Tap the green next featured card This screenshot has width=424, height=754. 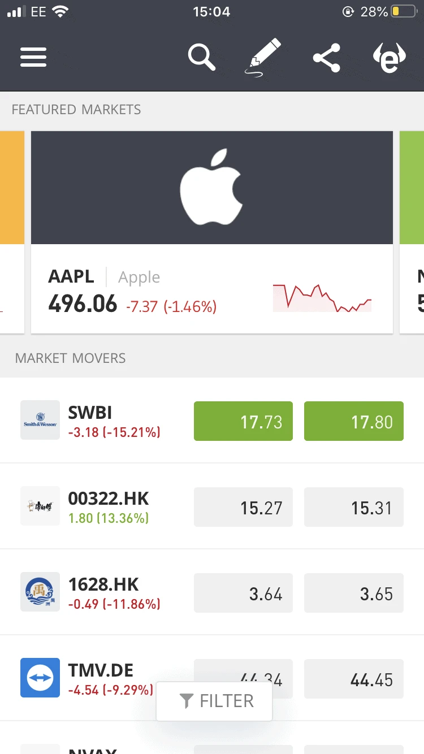pos(412,232)
